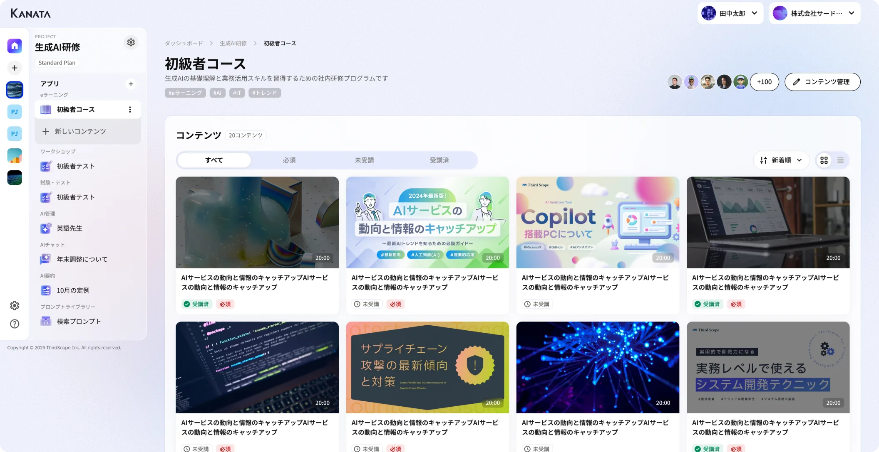Click the purple home icon in sidebar
The width and height of the screenshot is (879, 452).
(x=15, y=46)
